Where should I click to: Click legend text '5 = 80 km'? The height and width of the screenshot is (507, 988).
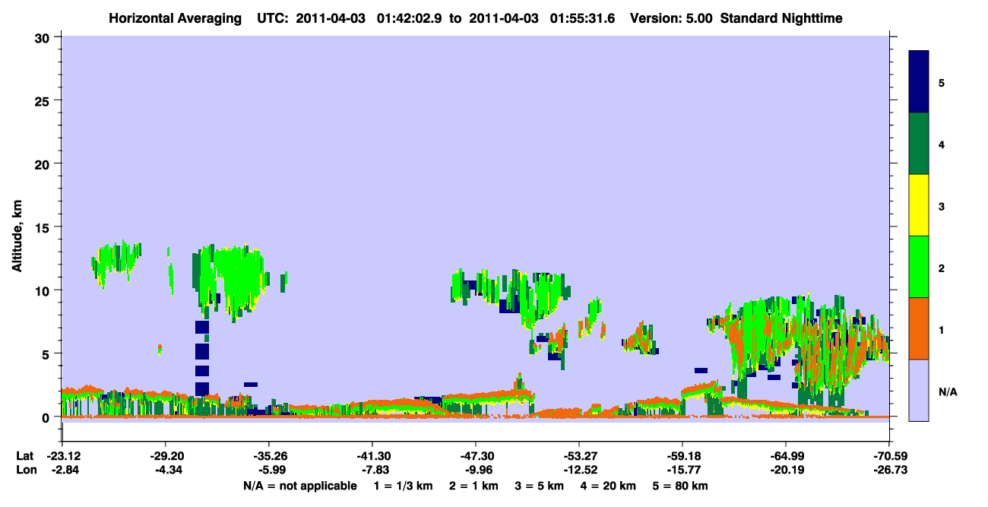[682, 486]
